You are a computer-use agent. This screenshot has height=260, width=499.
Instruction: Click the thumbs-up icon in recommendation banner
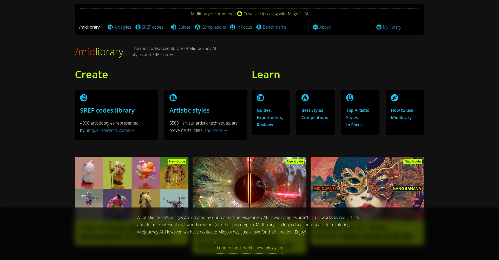239,14
